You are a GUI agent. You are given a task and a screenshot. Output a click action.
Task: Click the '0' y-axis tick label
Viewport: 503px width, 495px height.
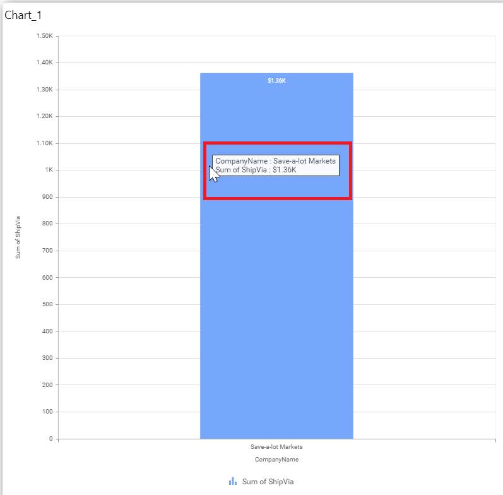pos(51,439)
